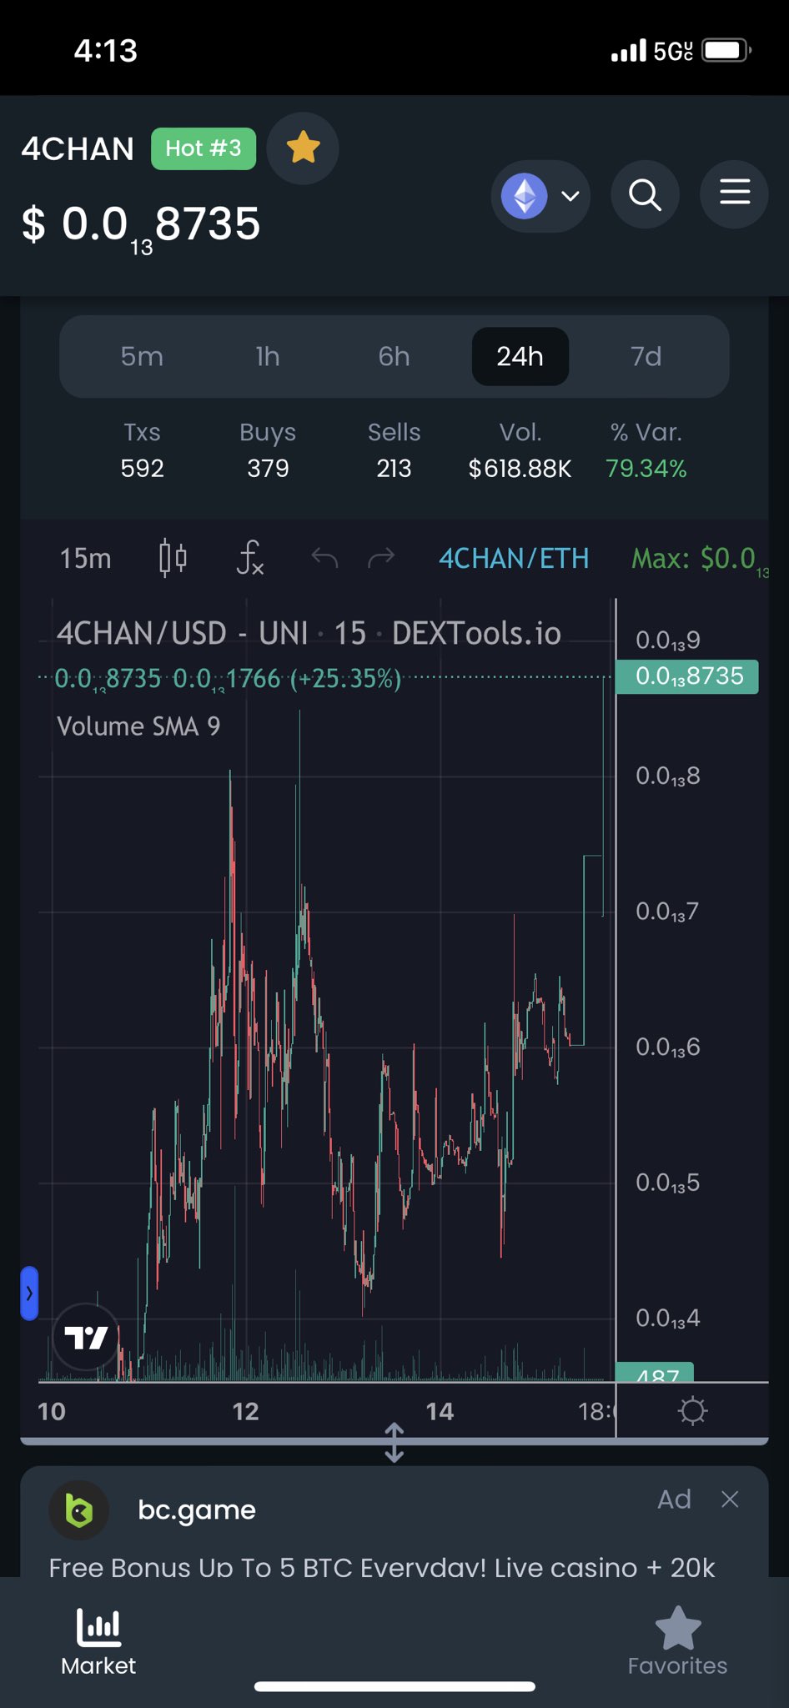Screen dimensions: 789x1708
Task: Tap the Max price label
Action: [699, 559]
